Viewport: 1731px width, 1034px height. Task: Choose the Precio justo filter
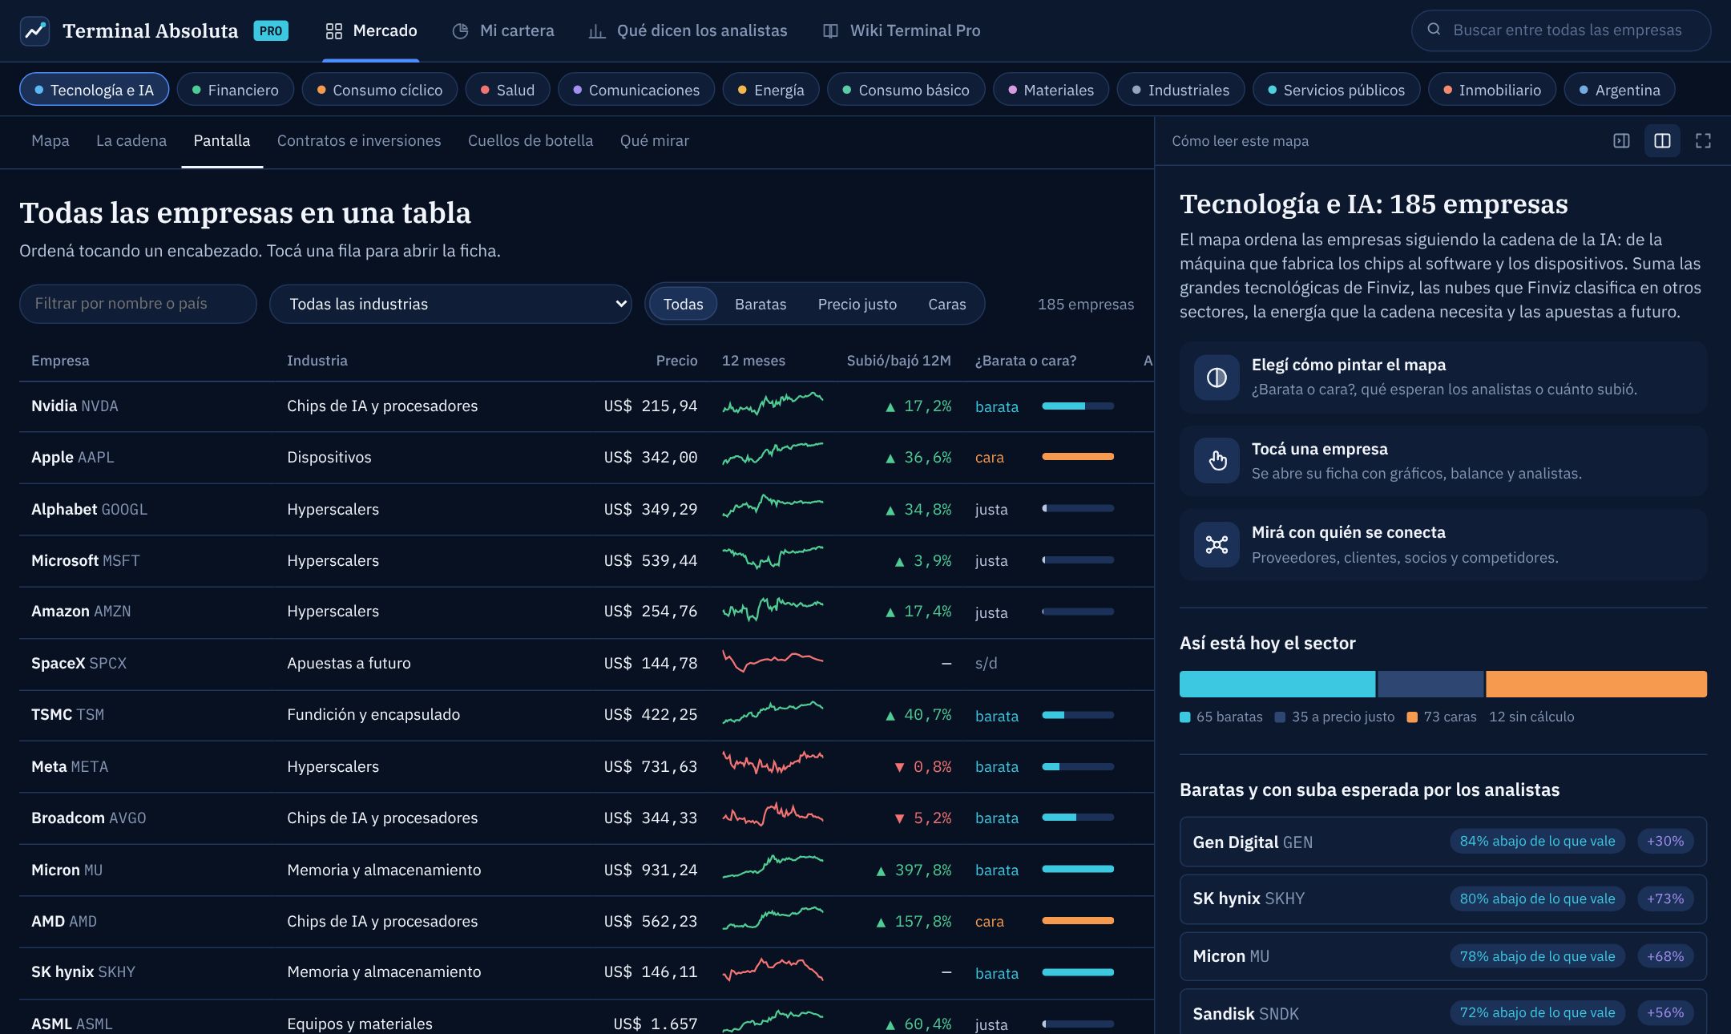point(857,304)
